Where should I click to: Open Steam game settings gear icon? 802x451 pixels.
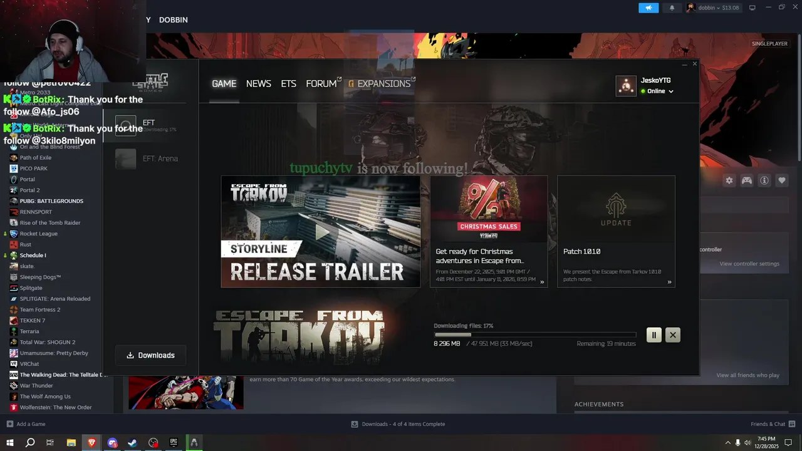[729, 180]
